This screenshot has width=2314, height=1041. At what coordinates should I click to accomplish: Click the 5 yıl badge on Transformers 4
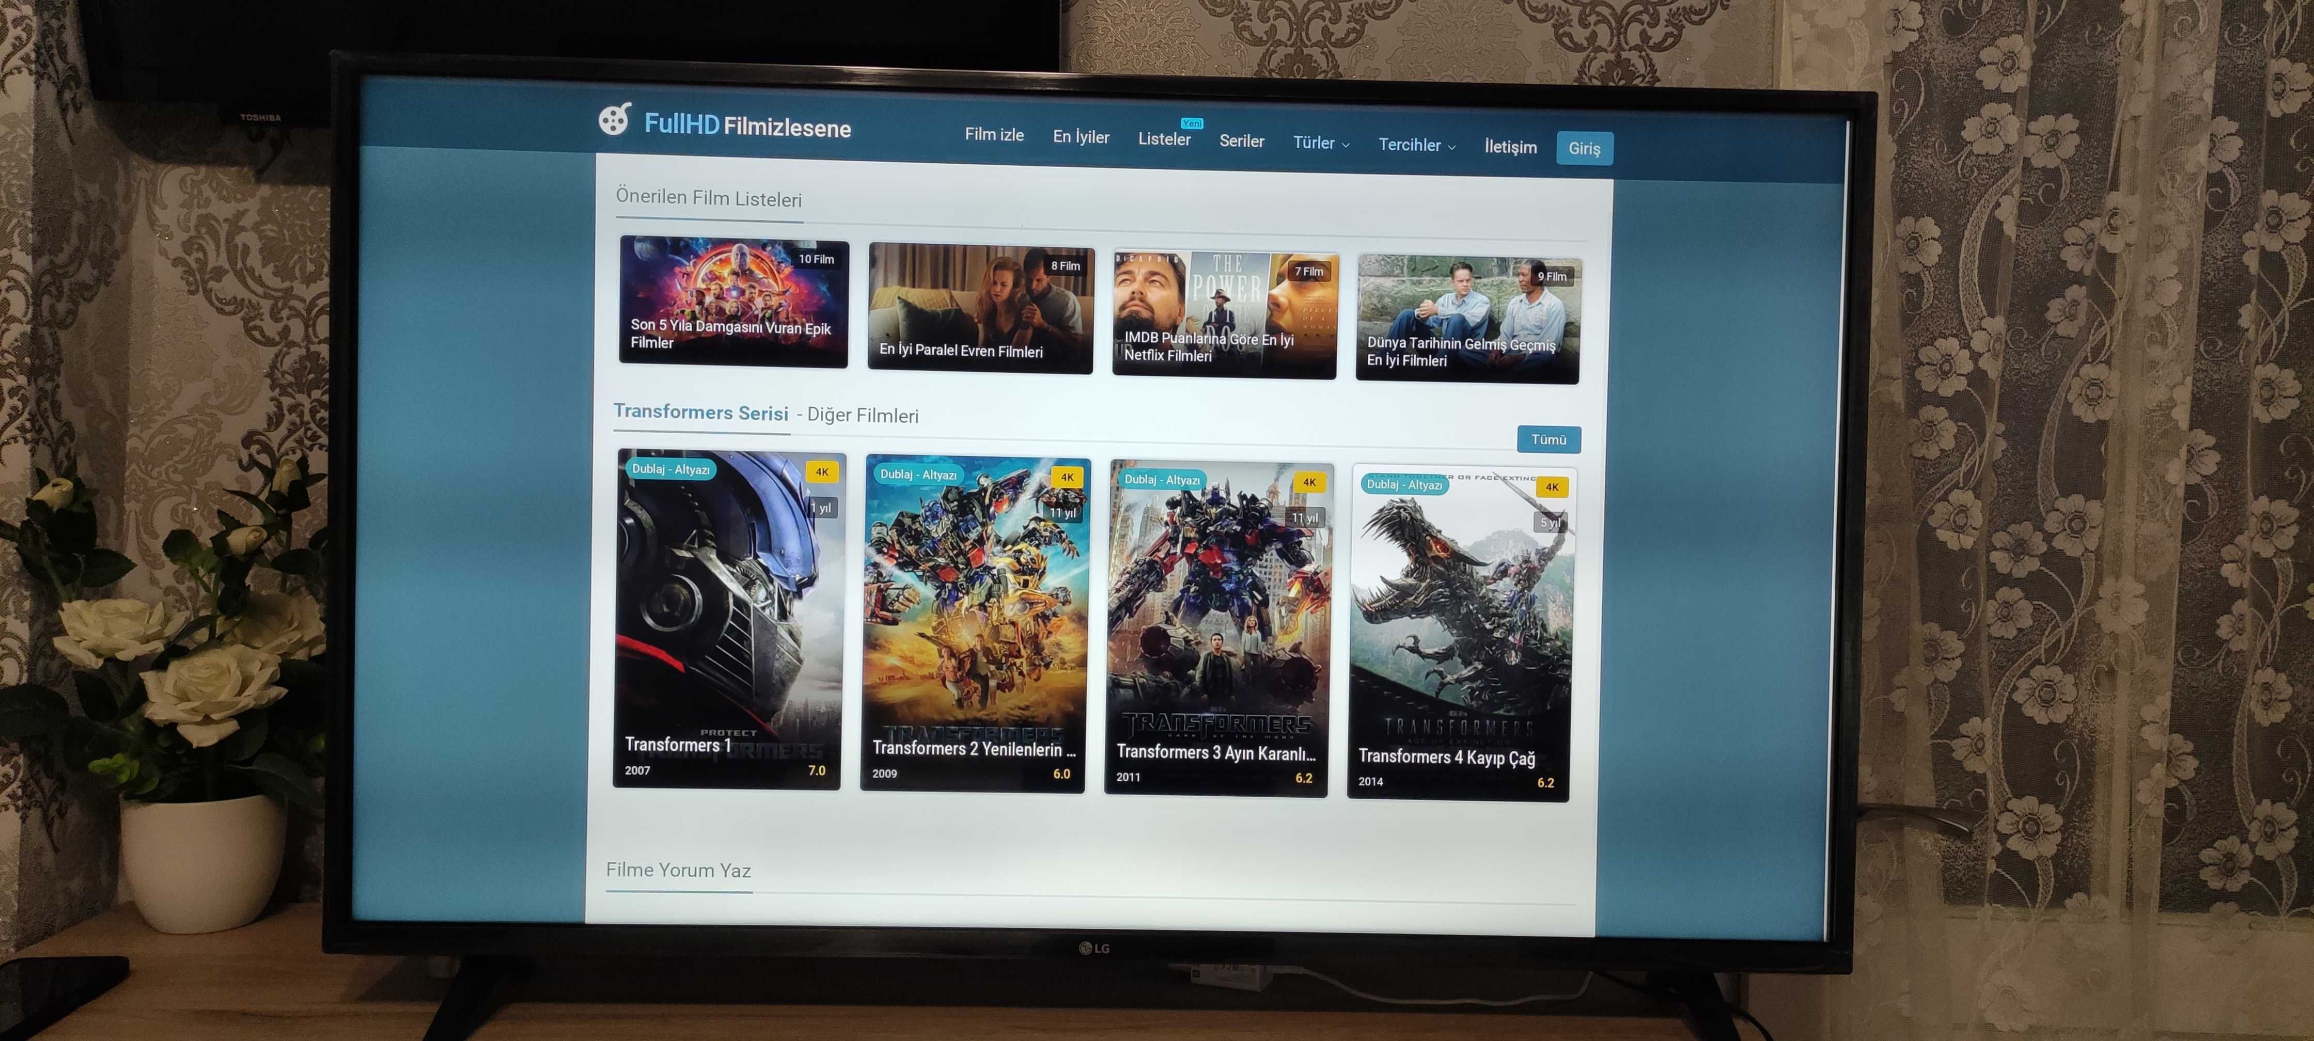pos(1551,523)
